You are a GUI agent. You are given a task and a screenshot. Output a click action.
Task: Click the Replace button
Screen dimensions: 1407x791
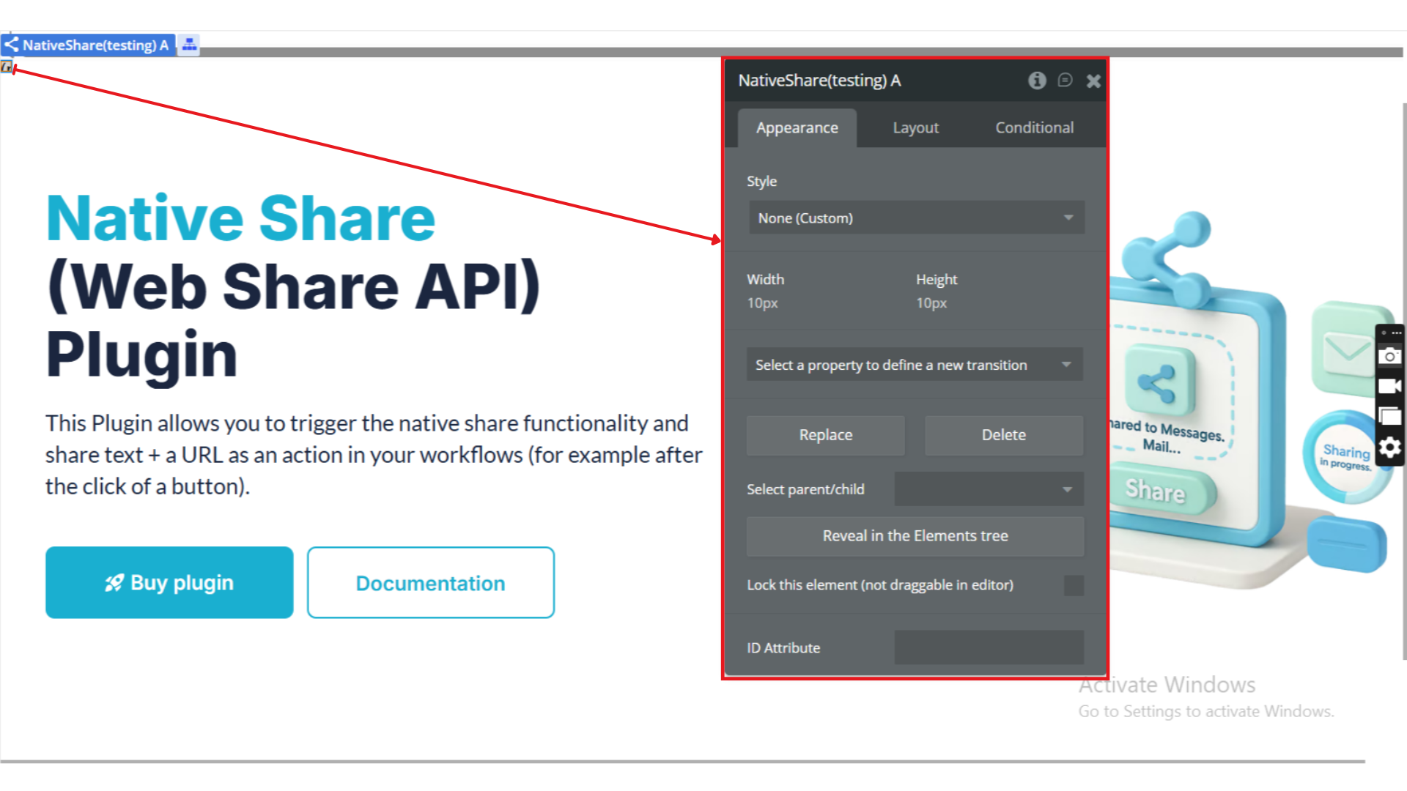coord(826,435)
